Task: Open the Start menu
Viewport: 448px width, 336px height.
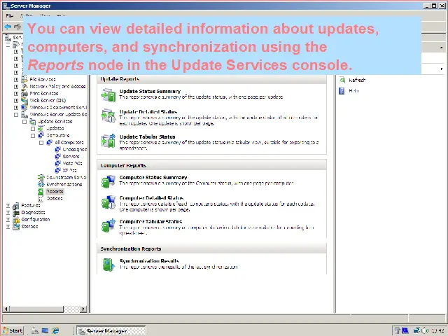Action: click(x=13, y=330)
